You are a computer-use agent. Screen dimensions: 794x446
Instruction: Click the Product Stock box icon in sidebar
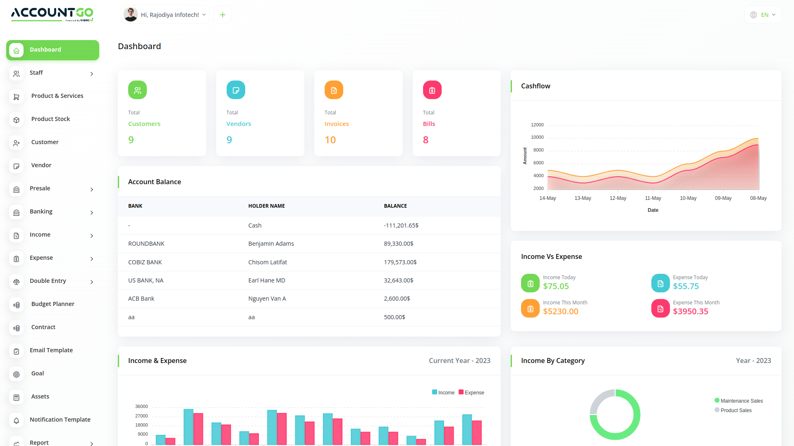17,120
